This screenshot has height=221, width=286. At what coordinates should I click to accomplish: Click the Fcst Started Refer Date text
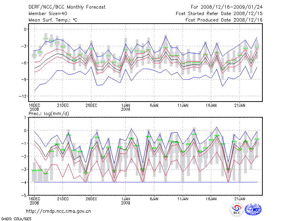[219, 14]
